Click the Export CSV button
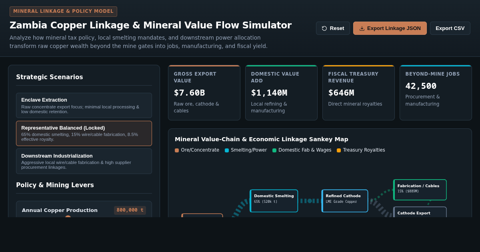 click(450, 28)
